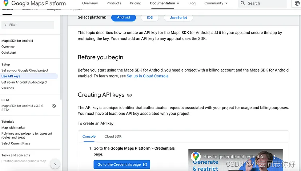
Task: Play the How to generate and restrict video
Action: (x=236, y=160)
